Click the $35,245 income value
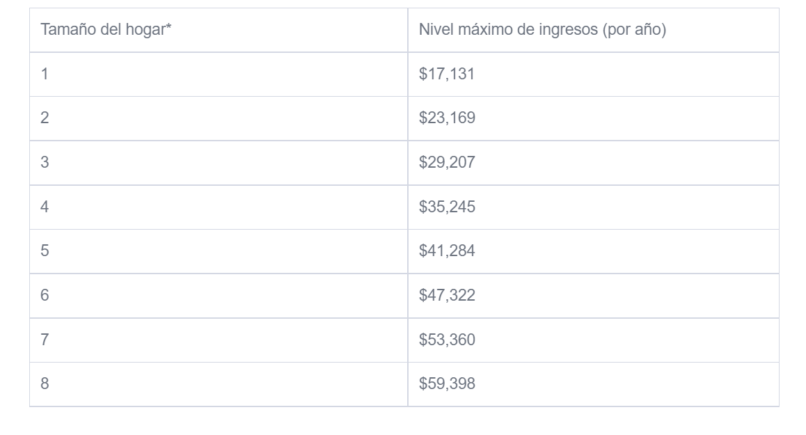The image size is (806, 435). click(447, 207)
